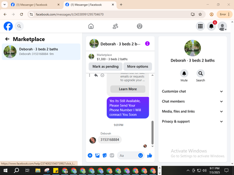Click Mark as pending button
The height and width of the screenshot is (175, 234).
(105, 66)
